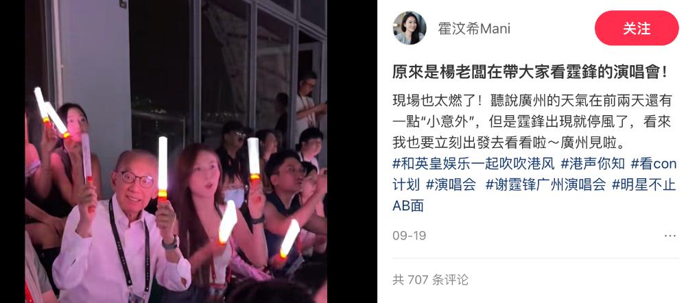
Task: Open the 霍汶希Mani profile avatar
Action: [x=410, y=28]
